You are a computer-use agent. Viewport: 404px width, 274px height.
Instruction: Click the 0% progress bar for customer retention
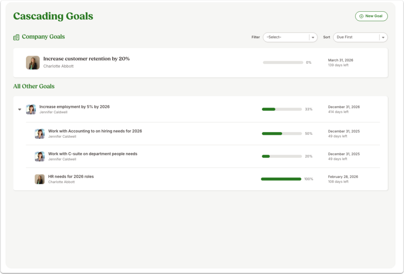(283, 62)
